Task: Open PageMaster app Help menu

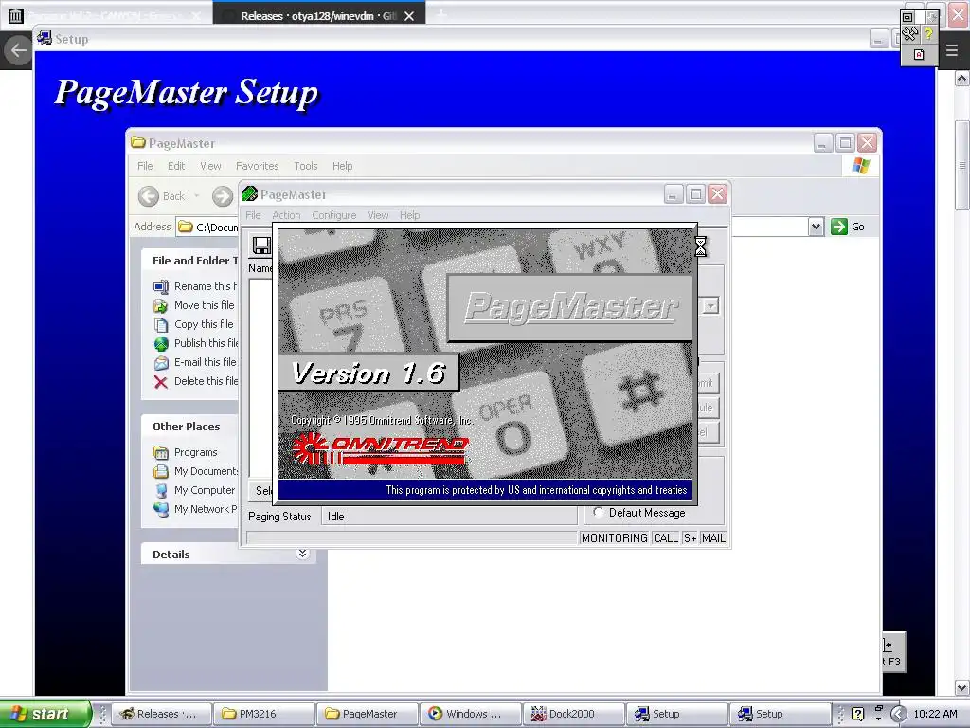Action: click(x=409, y=215)
